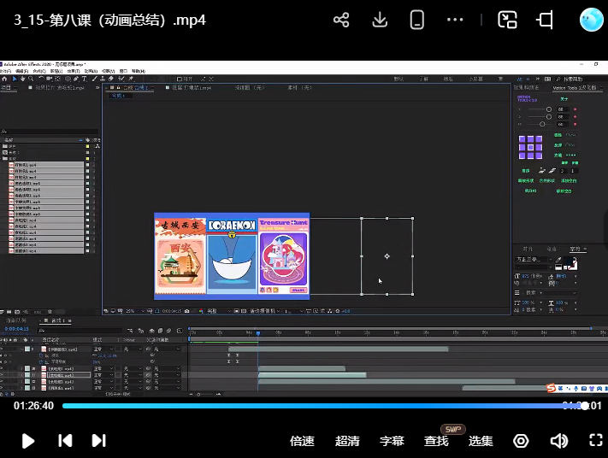Click the share icon in top bar
Viewport: 608px width, 458px height.
[341, 20]
